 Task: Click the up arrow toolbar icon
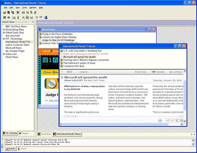(x=35, y=12)
